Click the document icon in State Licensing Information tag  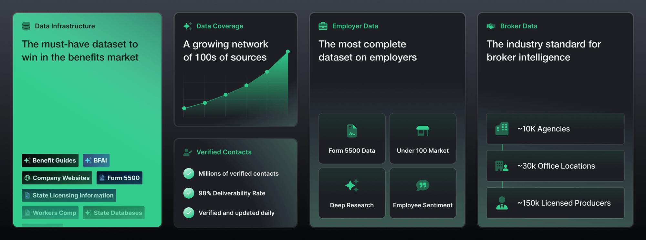click(x=27, y=195)
